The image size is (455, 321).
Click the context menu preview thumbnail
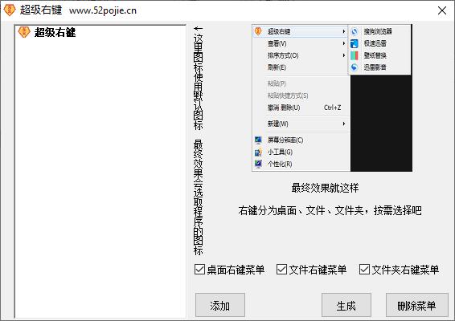[x=332, y=98]
